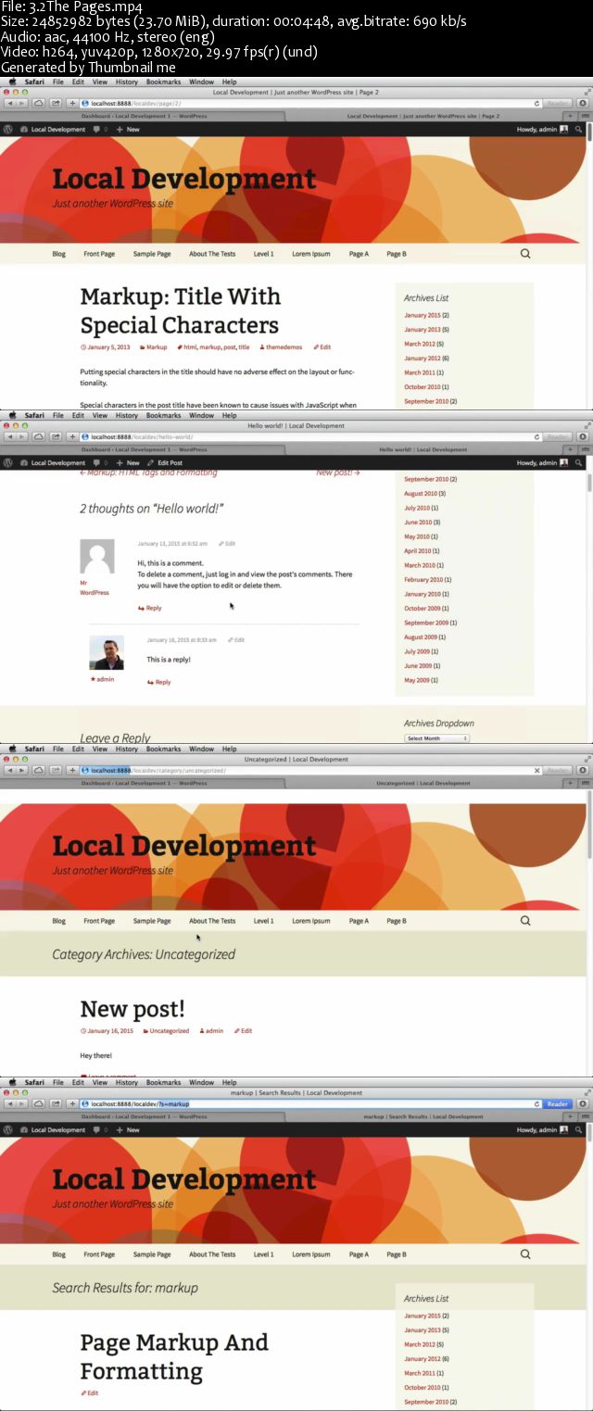Click the admin bar search icon in the Search Results window
Viewport: 593px width, 1411px height.
pyautogui.click(x=577, y=1130)
